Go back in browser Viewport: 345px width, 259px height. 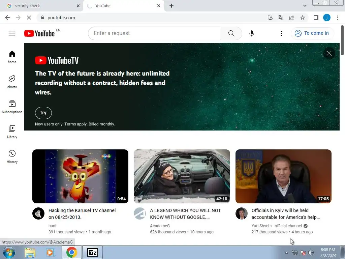[7, 18]
